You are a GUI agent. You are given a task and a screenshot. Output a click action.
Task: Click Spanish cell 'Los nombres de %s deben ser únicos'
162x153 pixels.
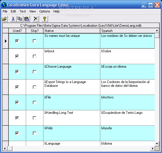point(128,41)
